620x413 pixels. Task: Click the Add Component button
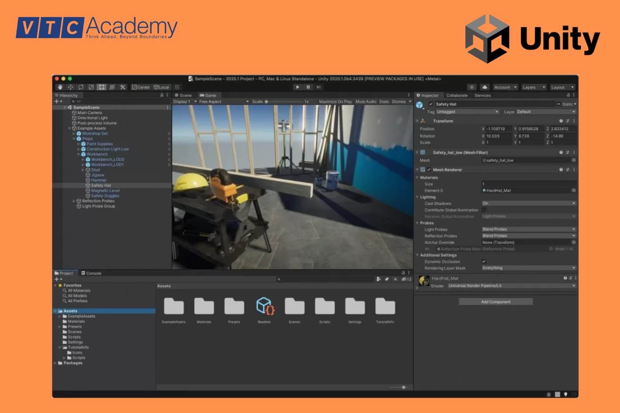tap(496, 302)
